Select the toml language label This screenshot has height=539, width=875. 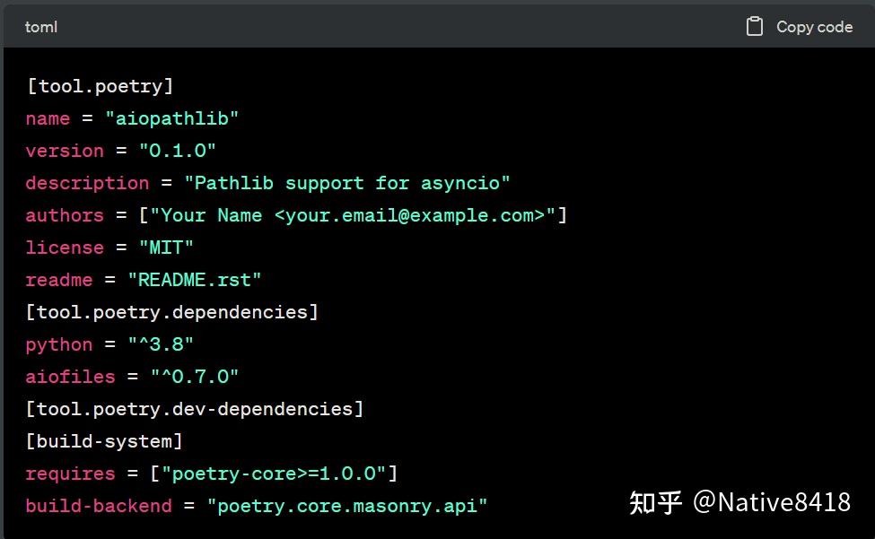pyautogui.click(x=40, y=27)
